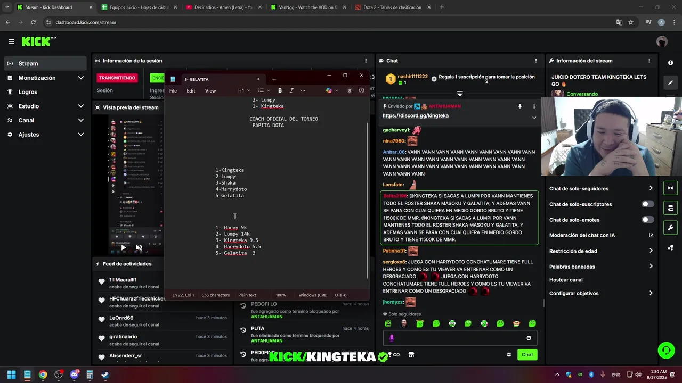Click the Copilot icon in Notepad

329,90
